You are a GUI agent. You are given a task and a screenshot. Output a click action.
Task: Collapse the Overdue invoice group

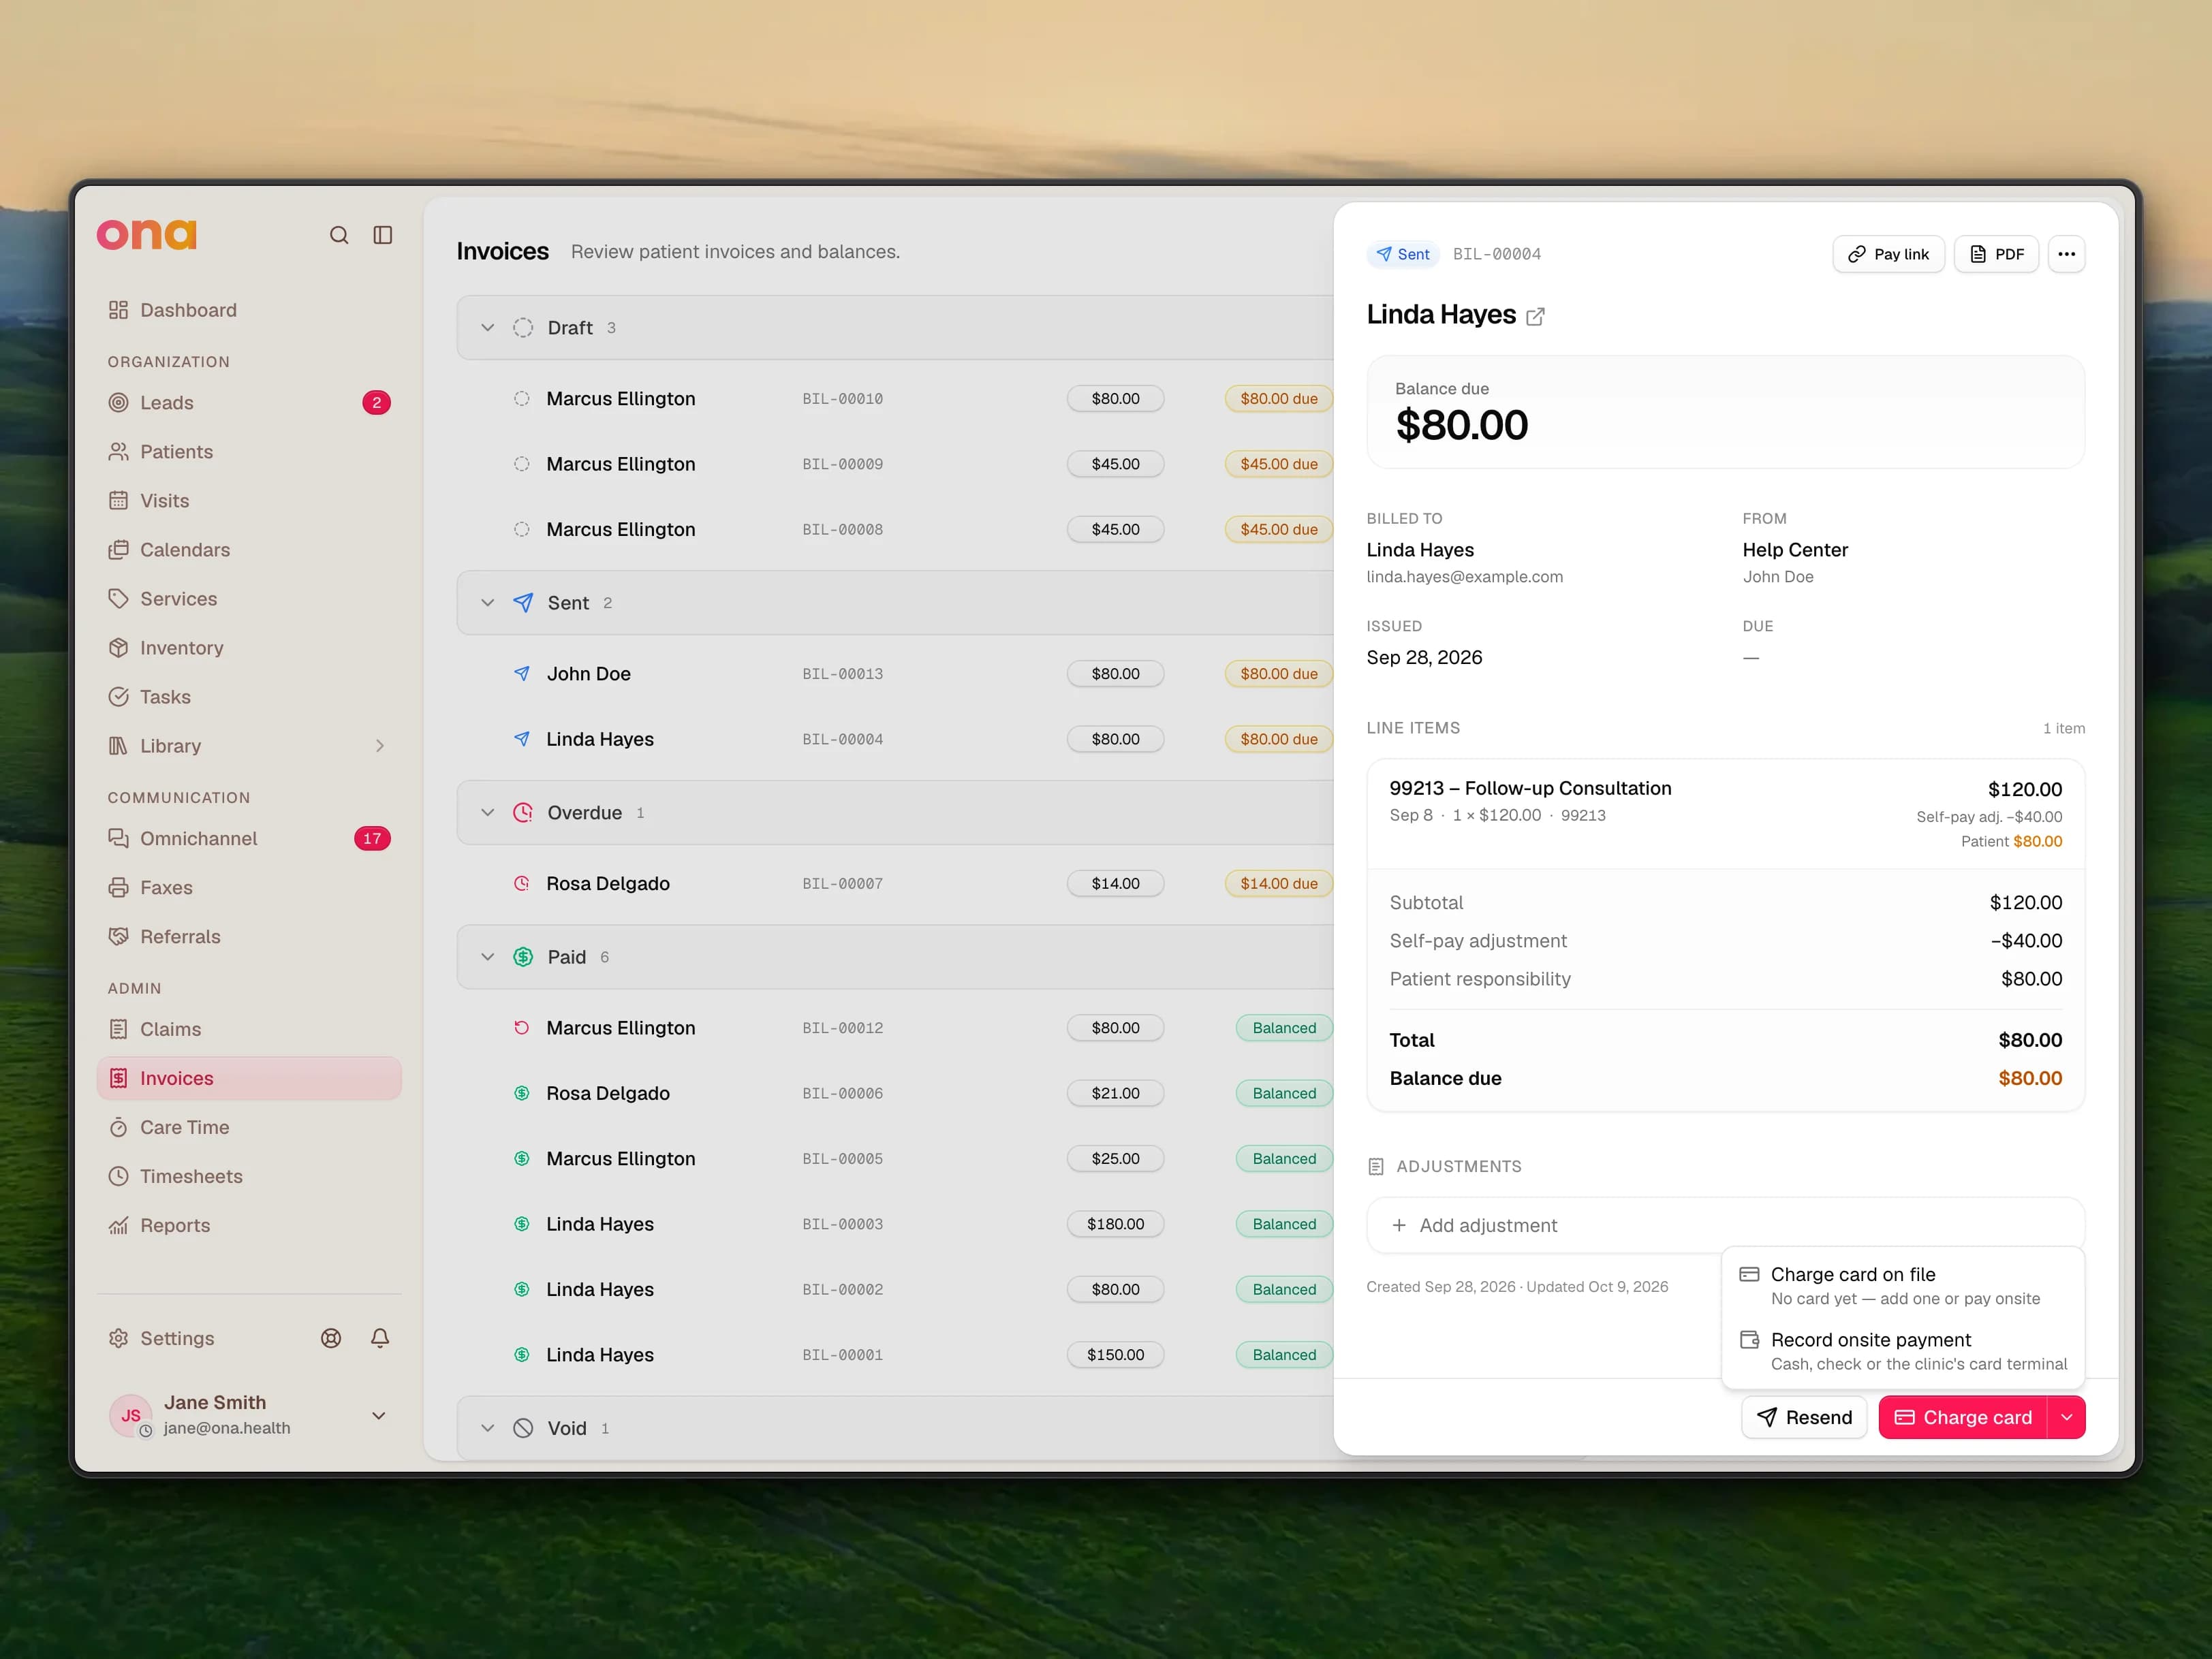tap(487, 812)
